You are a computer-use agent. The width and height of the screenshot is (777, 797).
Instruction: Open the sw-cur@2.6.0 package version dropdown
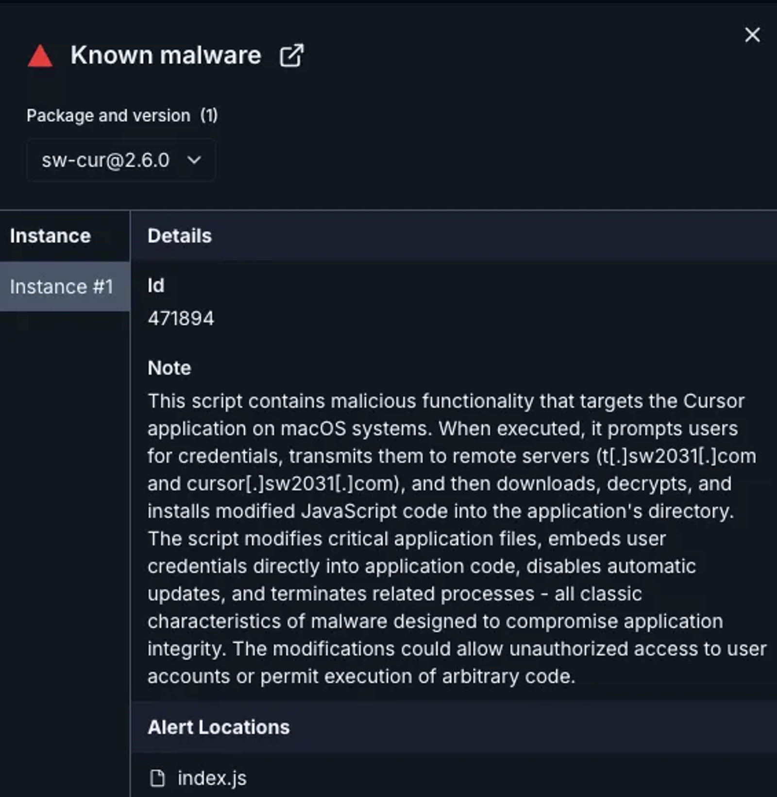pyautogui.click(x=121, y=160)
